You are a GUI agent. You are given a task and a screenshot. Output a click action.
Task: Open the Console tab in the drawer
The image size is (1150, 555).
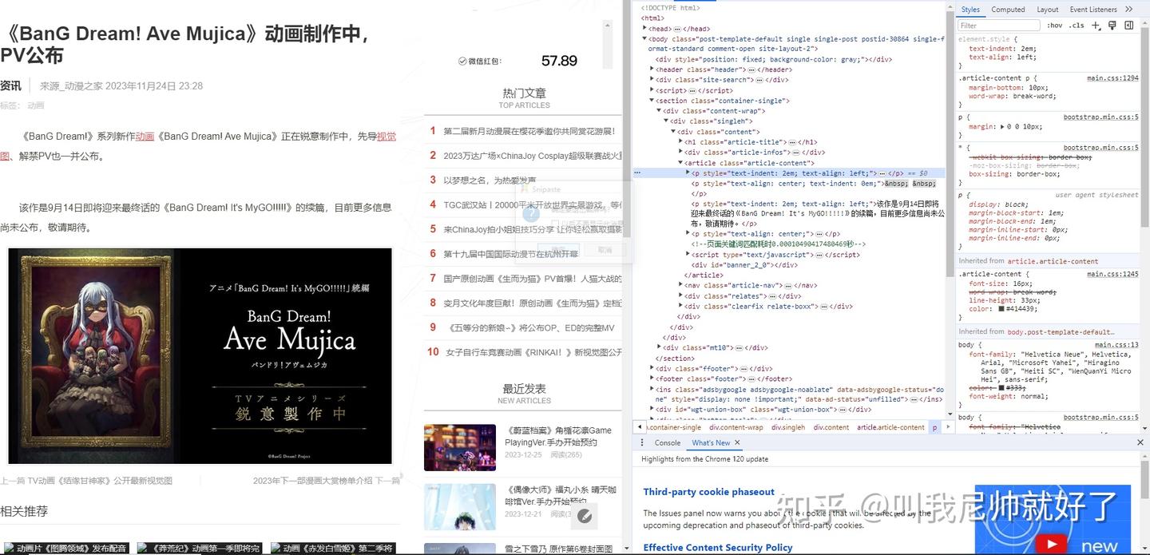[667, 442]
